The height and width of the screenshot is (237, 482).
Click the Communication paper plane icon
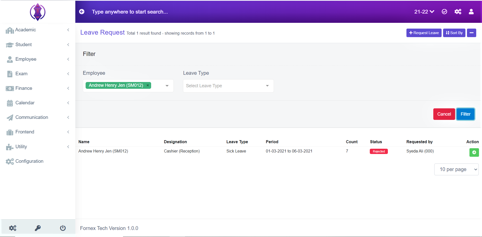click(x=10, y=118)
